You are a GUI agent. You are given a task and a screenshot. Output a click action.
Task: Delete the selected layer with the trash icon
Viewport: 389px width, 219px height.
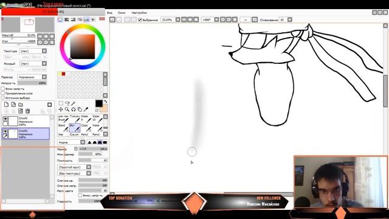(x=28, y=111)
